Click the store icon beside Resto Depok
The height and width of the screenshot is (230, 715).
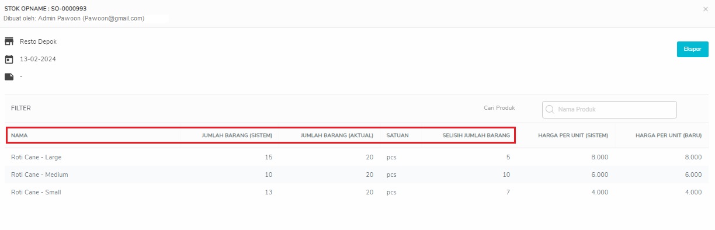coord(9,42)
